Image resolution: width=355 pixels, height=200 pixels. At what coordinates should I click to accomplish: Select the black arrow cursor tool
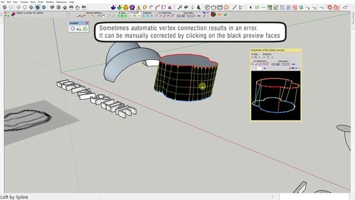(251, 7)
